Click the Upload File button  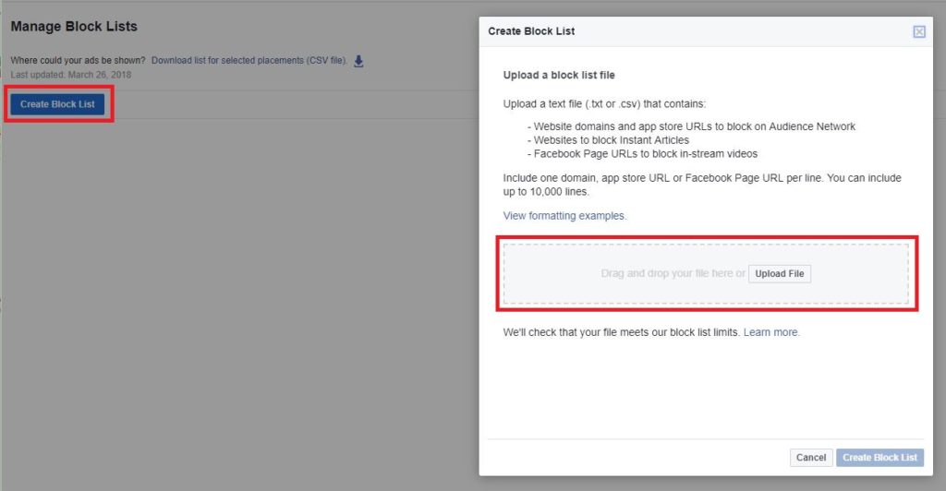[x=780, y=273]
